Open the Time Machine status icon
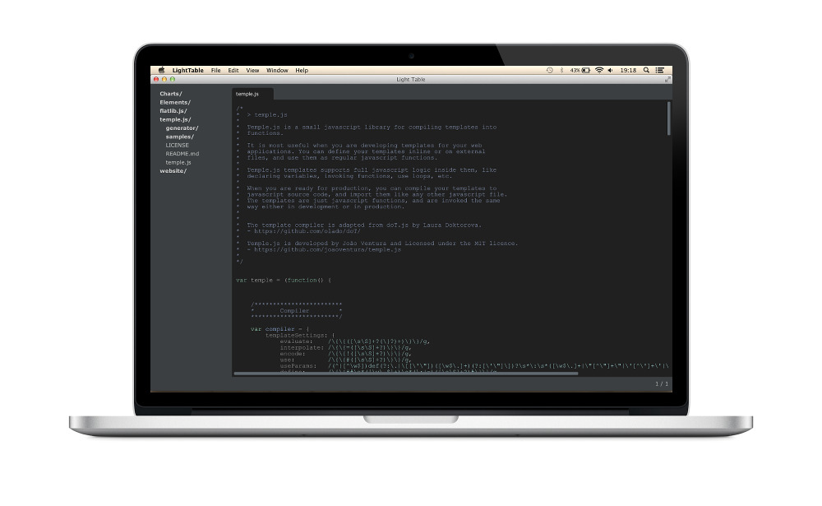822x506 pixels. [x=549, y=70]
